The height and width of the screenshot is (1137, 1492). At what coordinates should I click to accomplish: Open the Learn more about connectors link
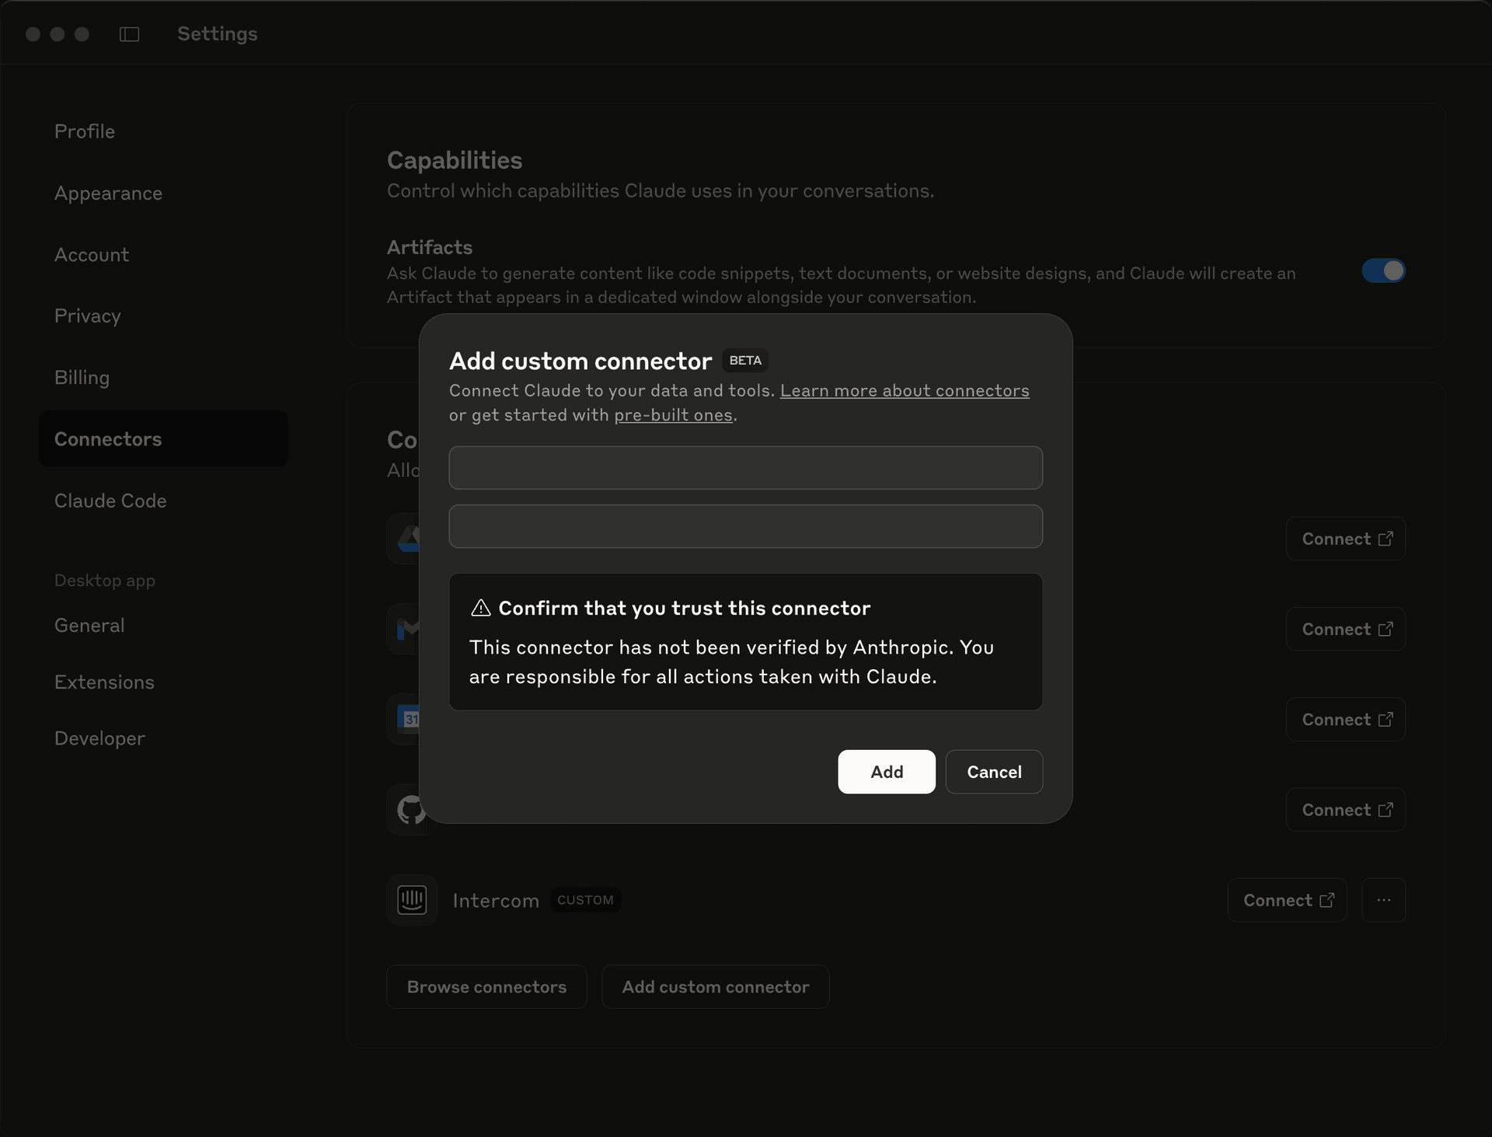coord(904,390)
